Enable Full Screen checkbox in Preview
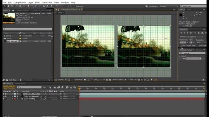This screenshot has height=117, width=209. pyautogui.click(x=198, y=45)
